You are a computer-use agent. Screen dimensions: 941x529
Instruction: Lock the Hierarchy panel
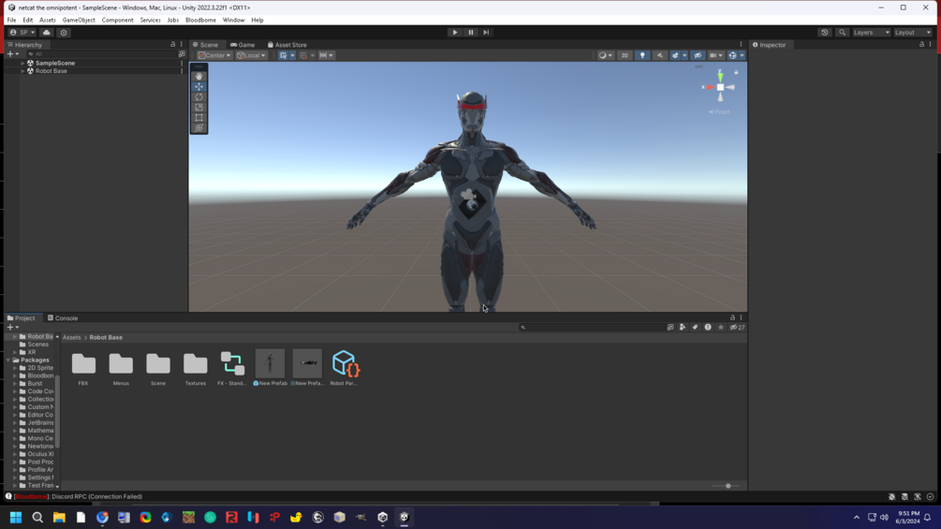coord(173,44)
